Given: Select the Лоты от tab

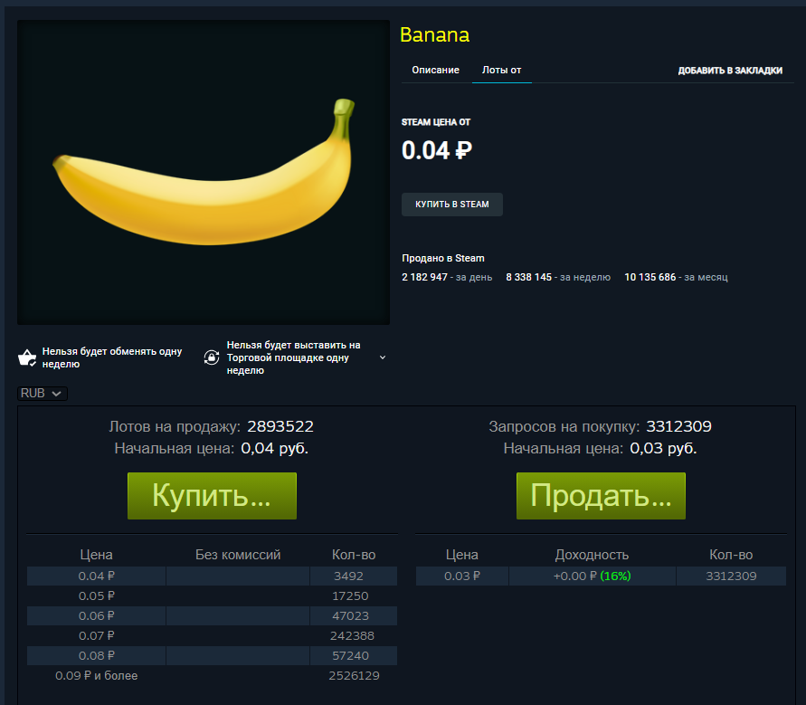Looking at the screenshot, I should [501, 70].
